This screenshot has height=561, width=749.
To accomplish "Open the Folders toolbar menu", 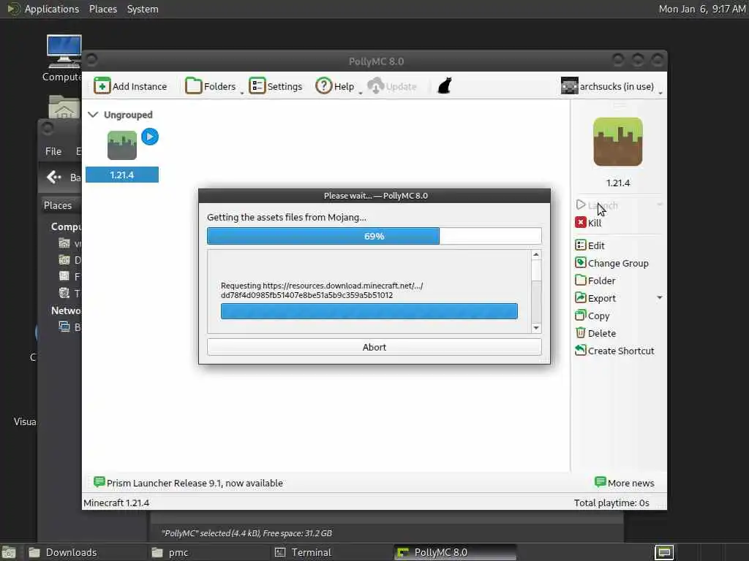I will click(x=214, y=86).
